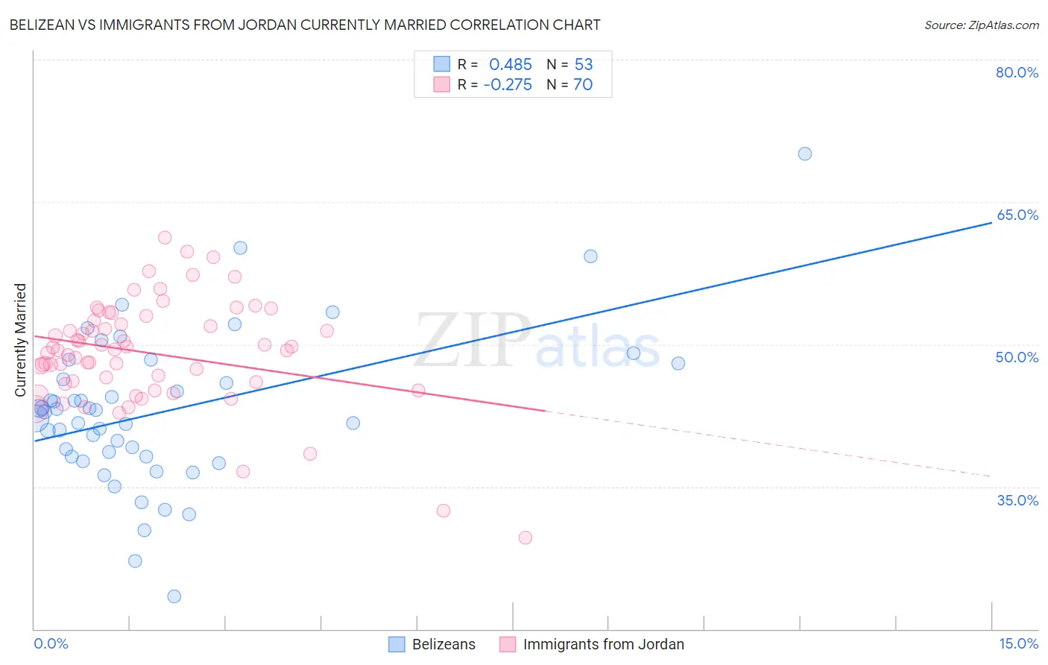Click the N = 53 statistic value
The height and width of the screenshot is (665, 1048).
(x=569, y=64)
